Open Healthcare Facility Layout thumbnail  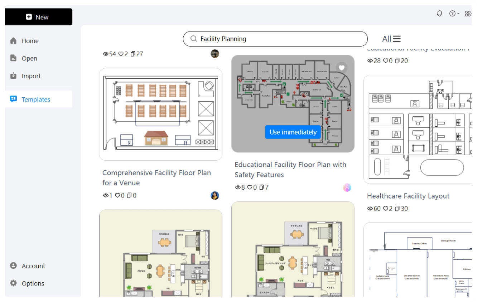tap(418, 129)
